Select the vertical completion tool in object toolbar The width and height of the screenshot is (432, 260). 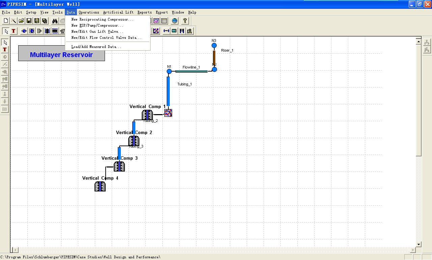(x=47, y=31)
